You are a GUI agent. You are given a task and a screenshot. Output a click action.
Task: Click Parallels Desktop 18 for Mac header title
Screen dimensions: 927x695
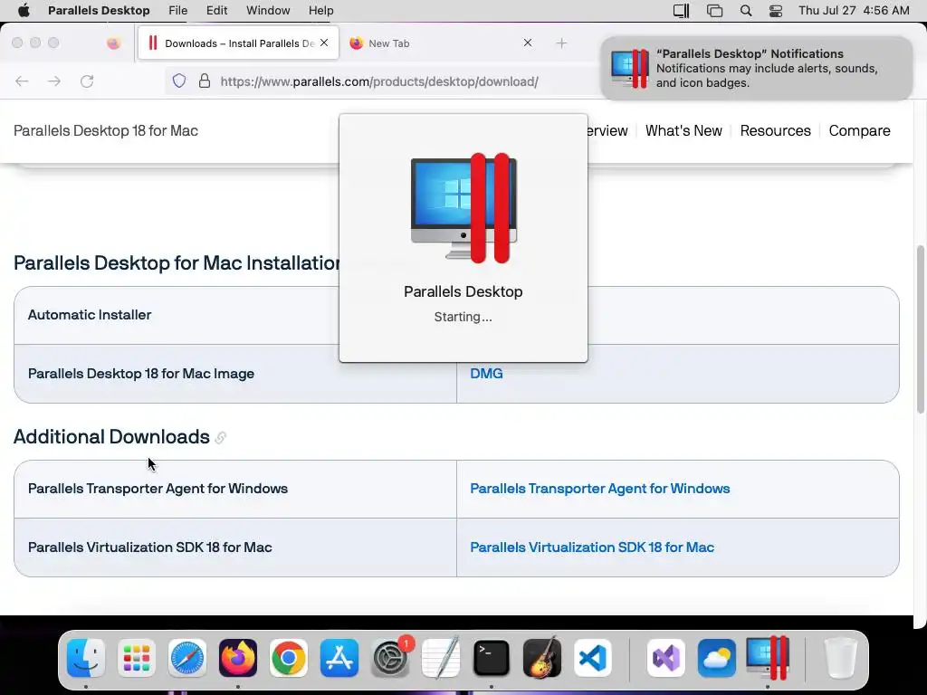tap(106, 130)
